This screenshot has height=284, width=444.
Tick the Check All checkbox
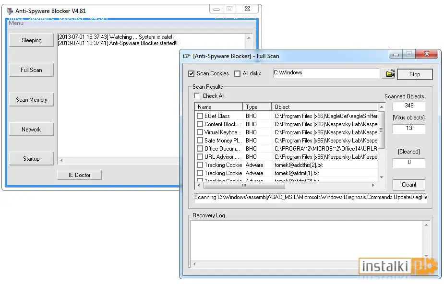197,96
